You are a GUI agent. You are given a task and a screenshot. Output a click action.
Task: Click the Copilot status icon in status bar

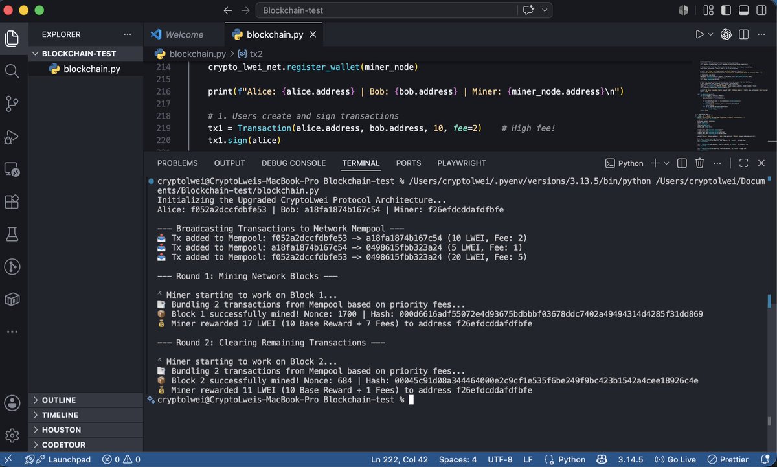pyautogui.click(x=602, y=459)
